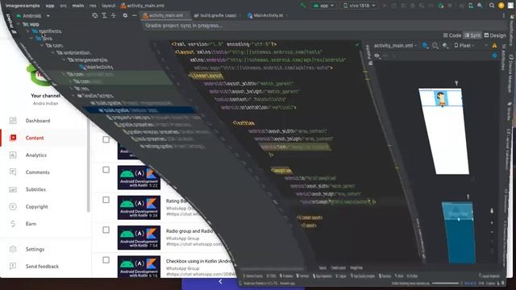Open the app run configuration dropdown

324,6
